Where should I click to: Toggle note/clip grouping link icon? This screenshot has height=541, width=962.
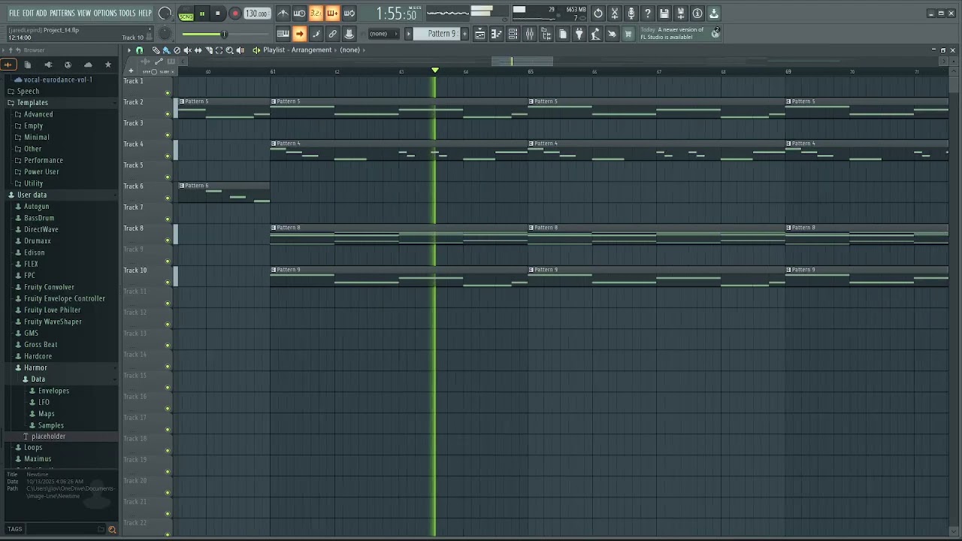coord(332,34)
